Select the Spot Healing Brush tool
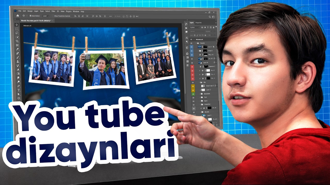This screenshot has width=330, height=185. tap(18, 53)
